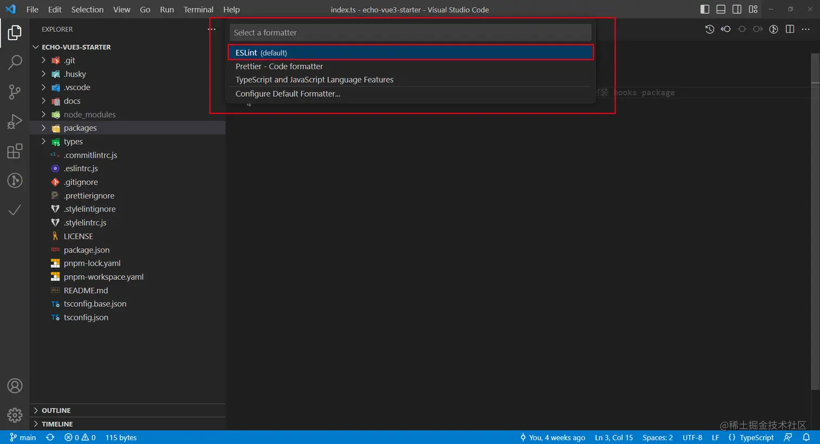This screenshot has width=820, height=444.
Task: Click the toggle file blame icon
Action: [x=774, y=29]
